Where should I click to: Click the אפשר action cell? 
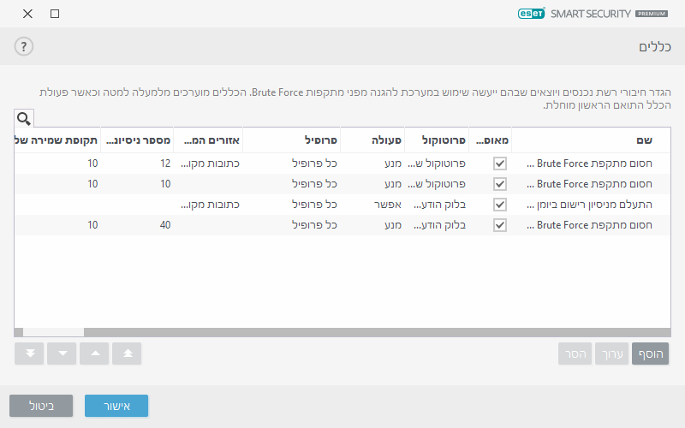(x=388, y=205)
